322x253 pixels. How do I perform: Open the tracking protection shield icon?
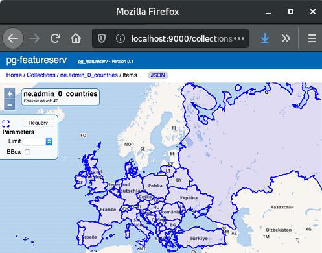[102, 38]
